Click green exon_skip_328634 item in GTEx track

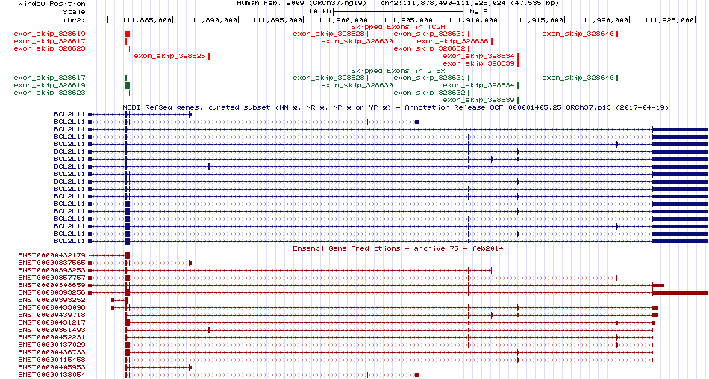pyautogui.click(x=481, y=85)
